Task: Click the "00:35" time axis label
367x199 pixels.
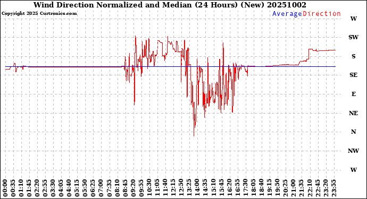Action: tap(13, 188)
